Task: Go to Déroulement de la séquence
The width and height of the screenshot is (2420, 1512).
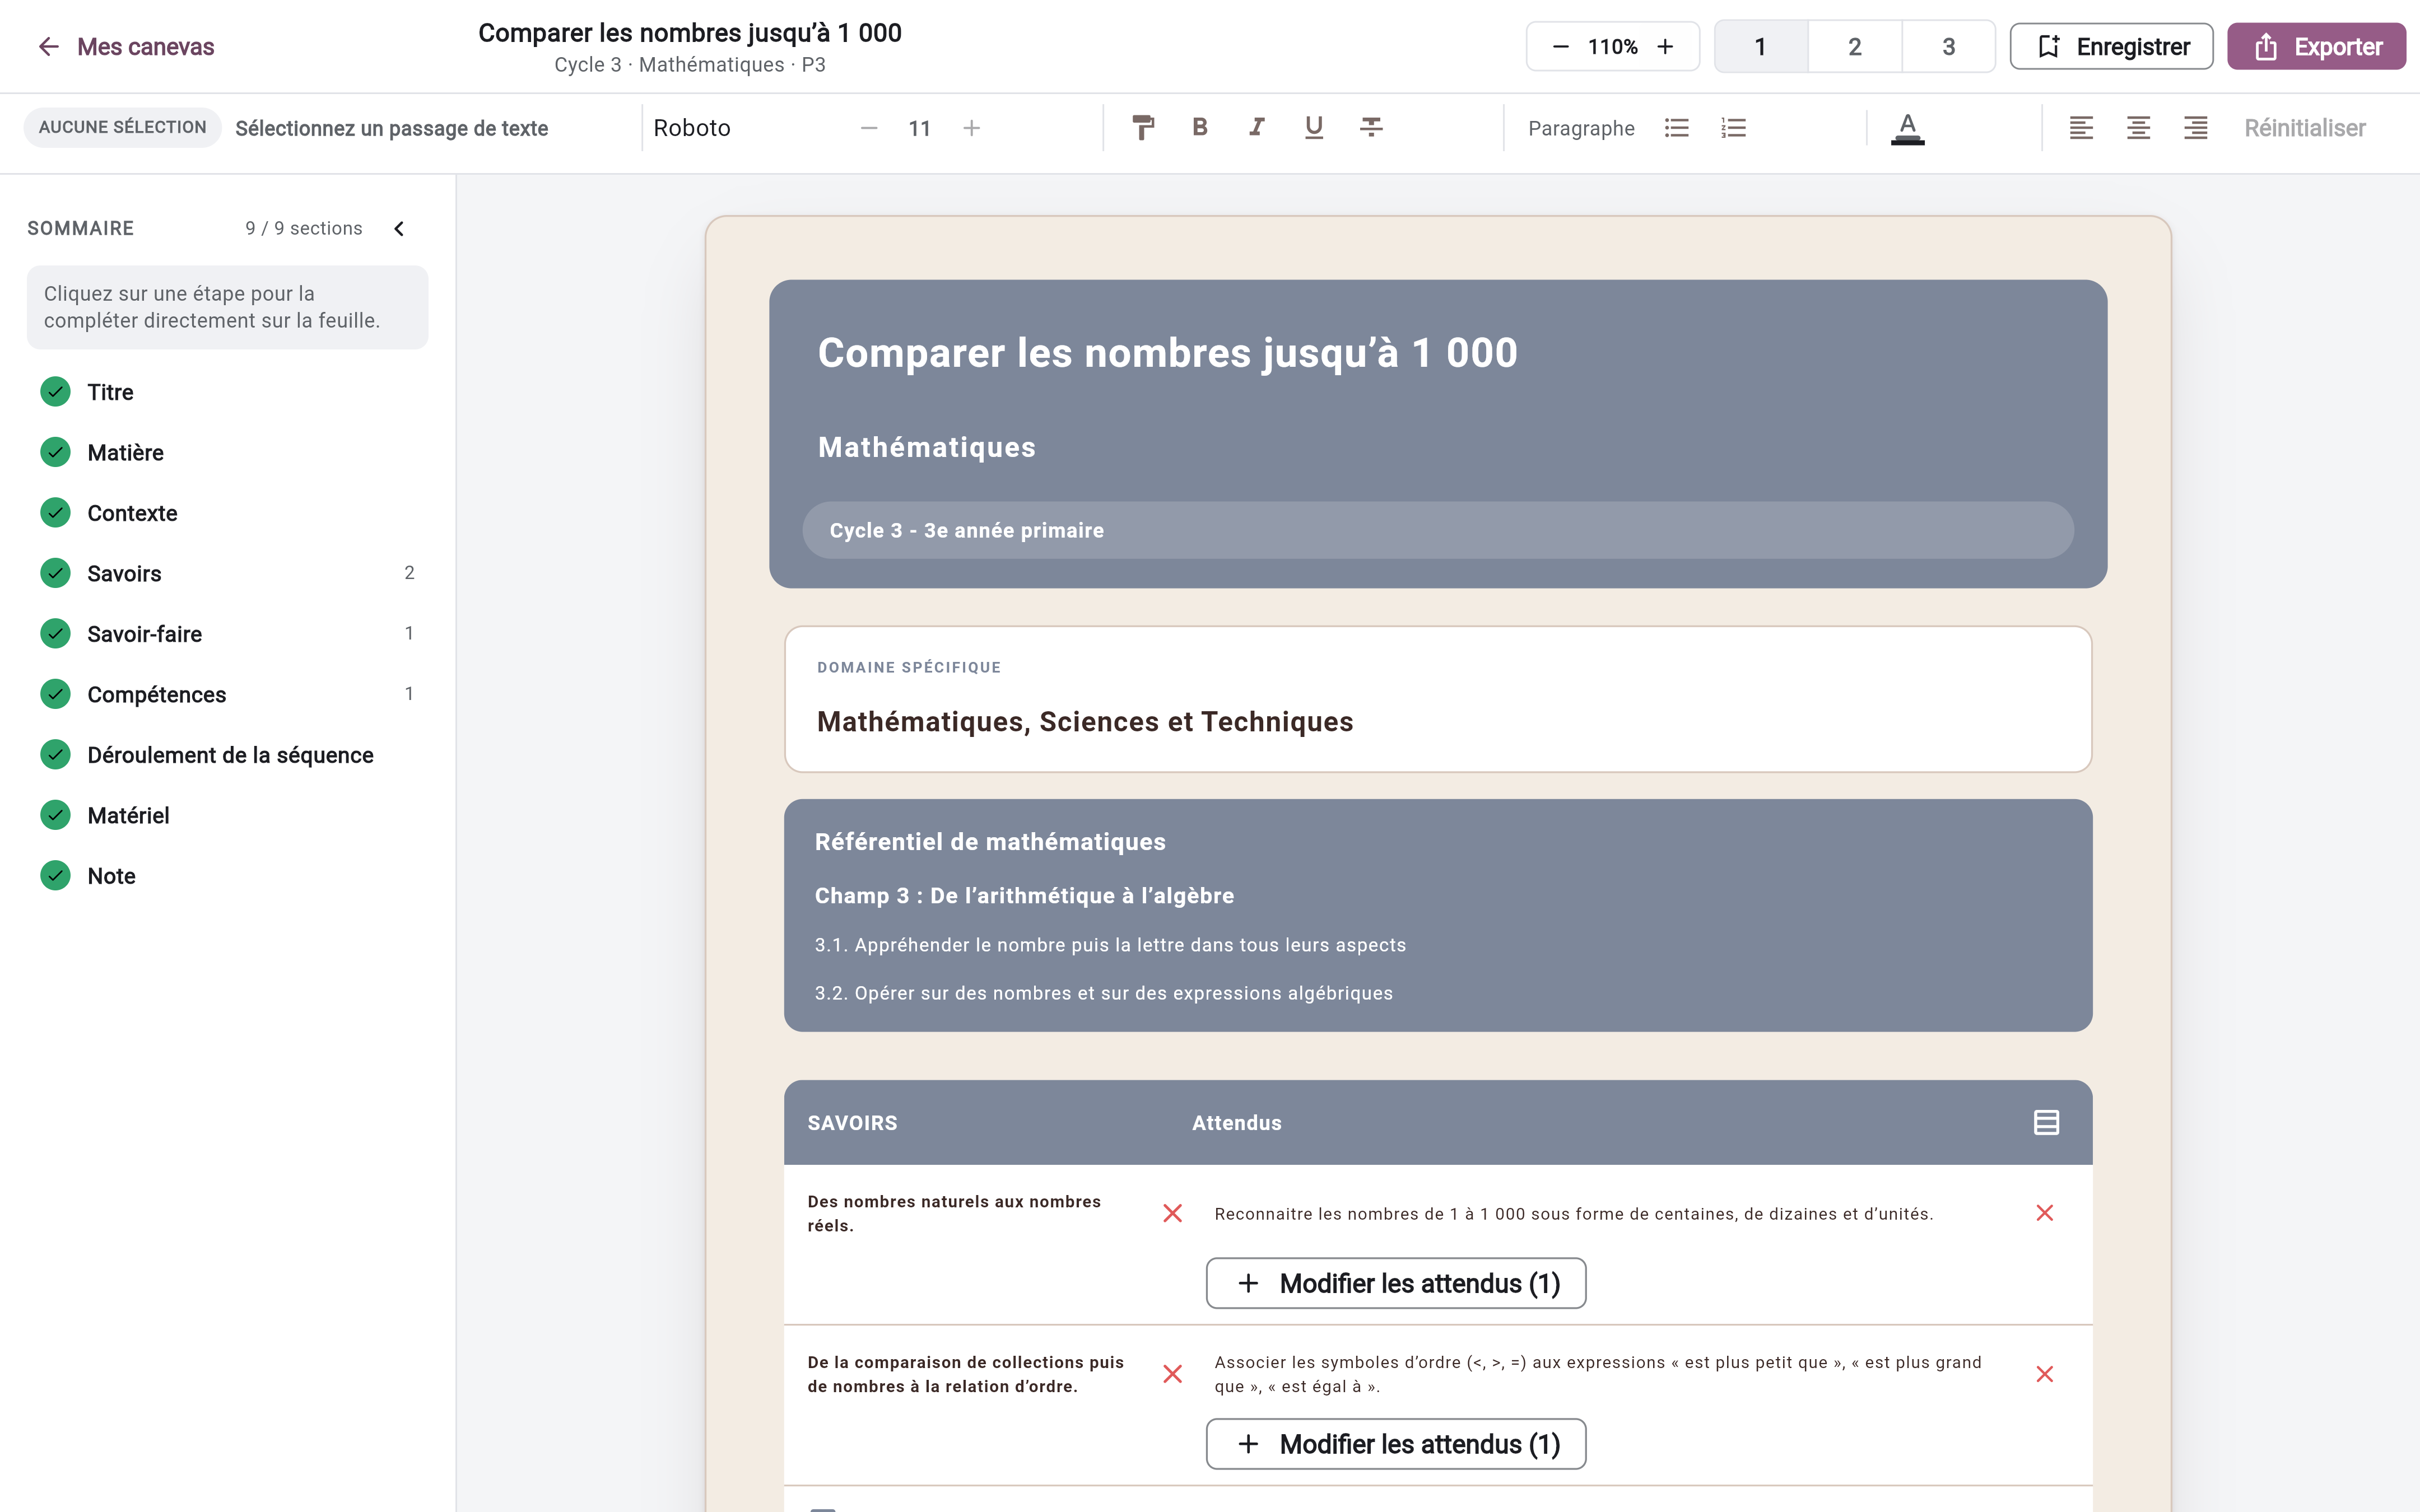Action: coord(227,755)
